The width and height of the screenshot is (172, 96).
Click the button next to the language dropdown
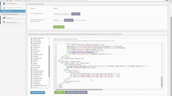[76, 14]
